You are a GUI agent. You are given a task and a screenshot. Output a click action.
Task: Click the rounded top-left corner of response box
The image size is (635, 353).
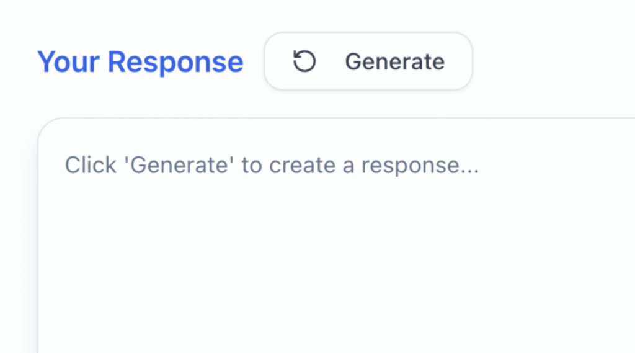pyautogui.click(x=48, y=128)
